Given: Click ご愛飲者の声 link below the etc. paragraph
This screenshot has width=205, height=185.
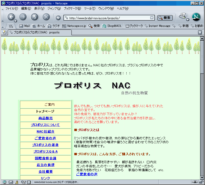Looking at the screenshot, I should pos(87,174).
